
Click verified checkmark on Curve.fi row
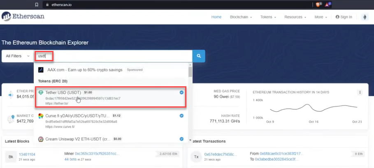(x=181, y=116)
